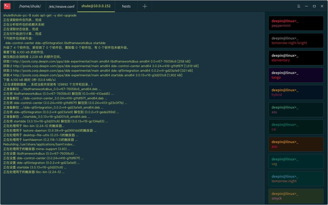
Task: Open a new terminal tab
Action: (145, 6)
